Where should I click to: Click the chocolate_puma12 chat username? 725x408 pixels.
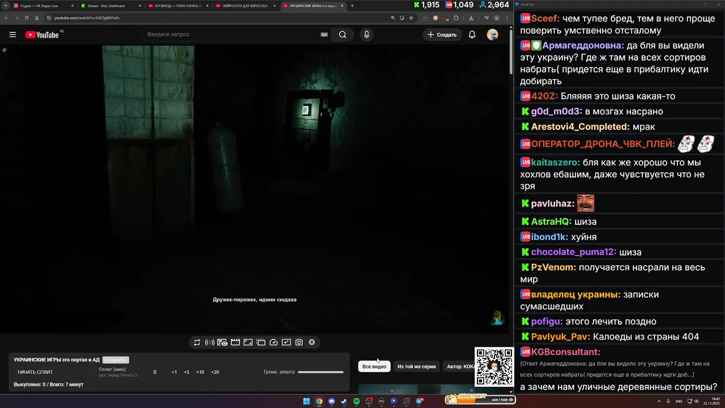tap(574, 252)
